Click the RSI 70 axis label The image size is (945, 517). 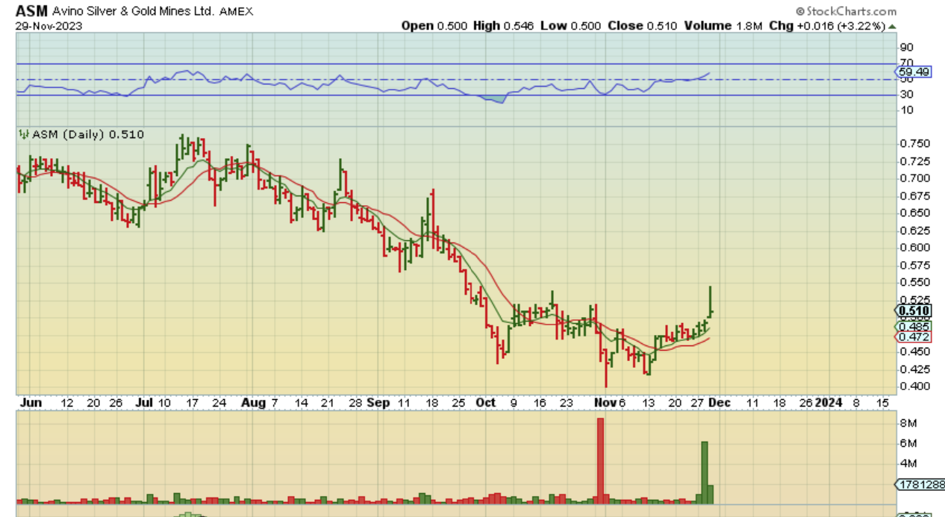point(905,64)
